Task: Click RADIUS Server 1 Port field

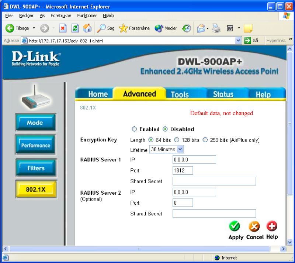Action: pos(183,170)
